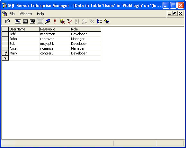Click the Sort Ascending A-Z icon
186x148 pixels.
tap(77, 21)
